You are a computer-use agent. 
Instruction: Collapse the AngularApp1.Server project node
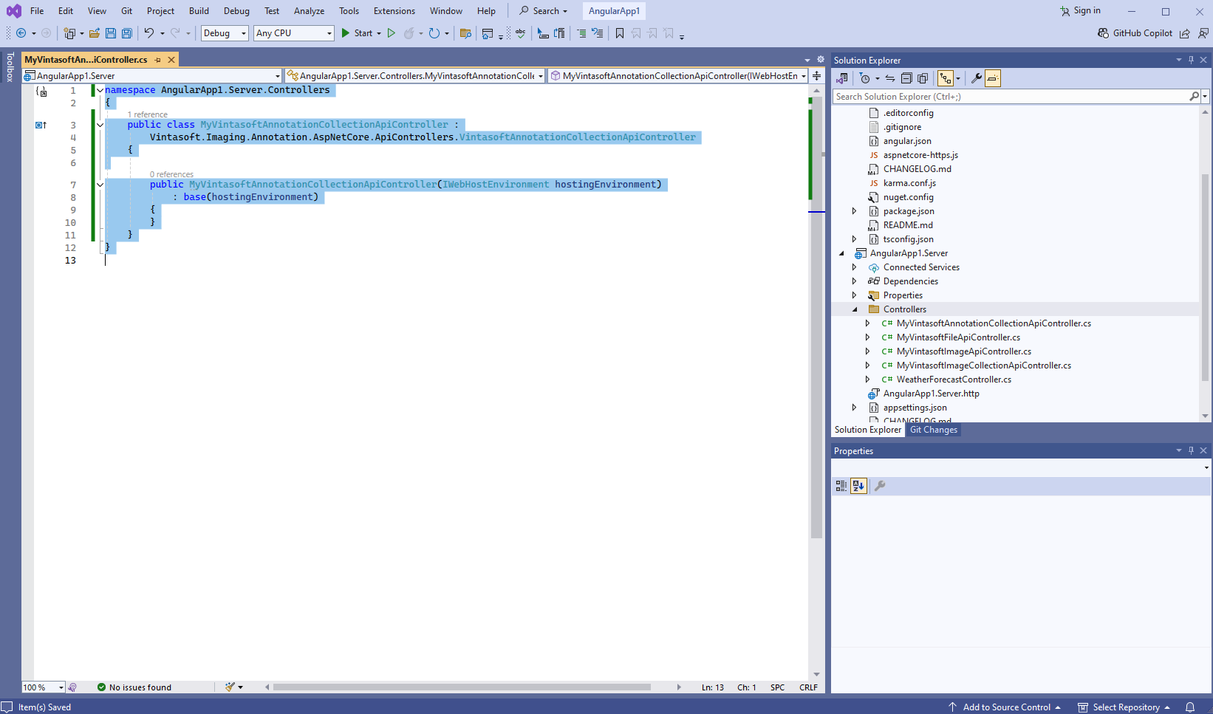[x=841, y=253]
